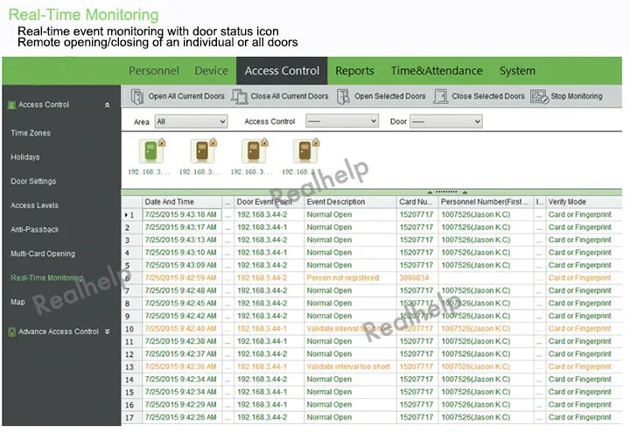Open the Door filter dropdown
The height and width of the screenshot is (432, 630).
pyautogui.click(x=446, y=122)
